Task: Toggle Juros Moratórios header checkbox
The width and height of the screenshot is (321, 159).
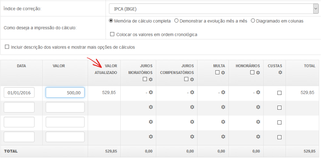Action: pyautogui.click(x=145, y=79)
